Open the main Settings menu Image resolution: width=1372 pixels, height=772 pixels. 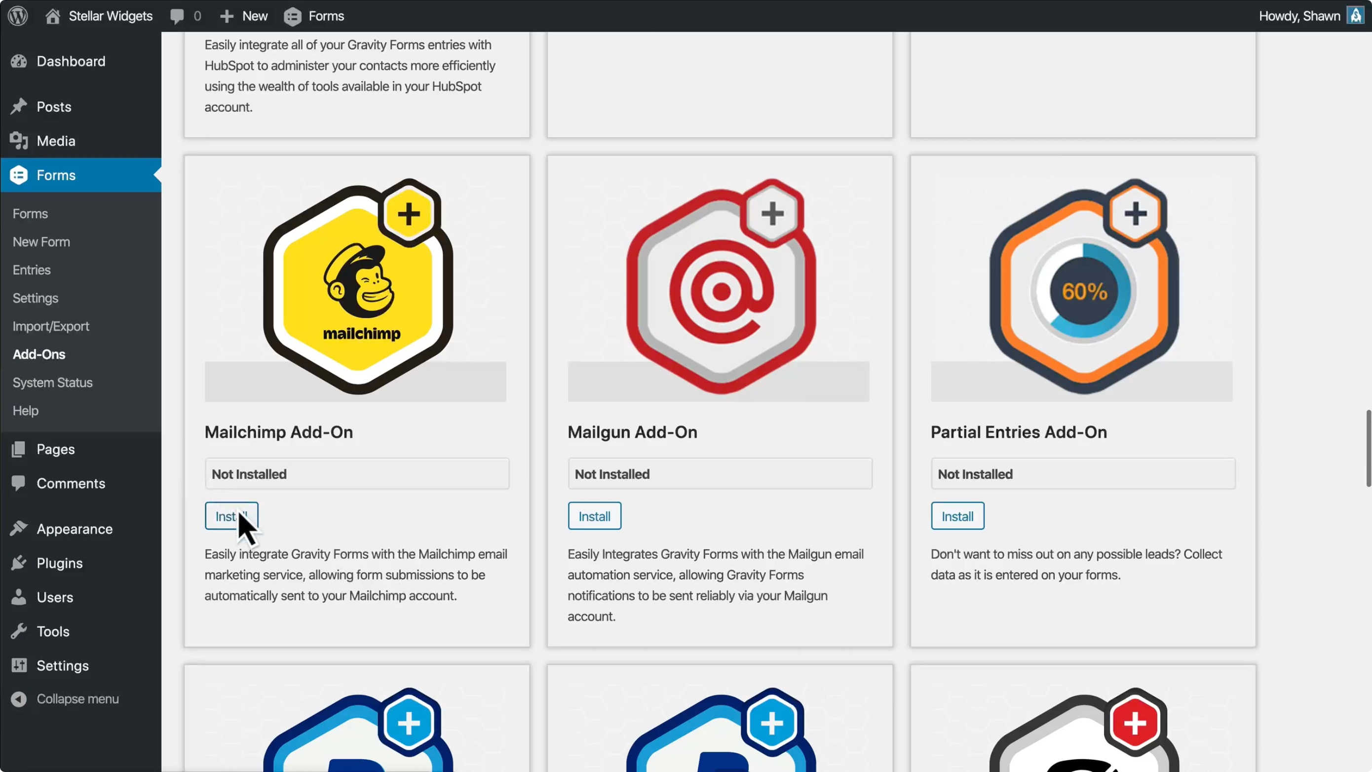pos(62,666)
